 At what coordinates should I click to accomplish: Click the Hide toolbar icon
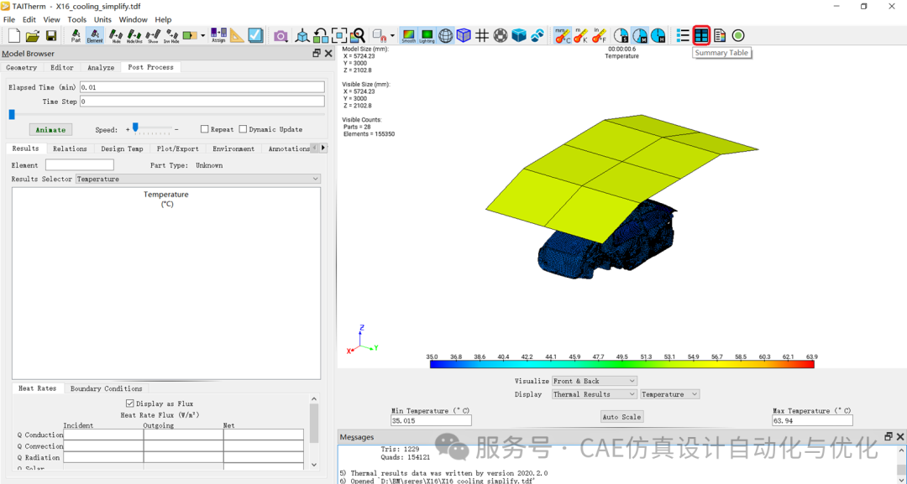pos(116,36)
